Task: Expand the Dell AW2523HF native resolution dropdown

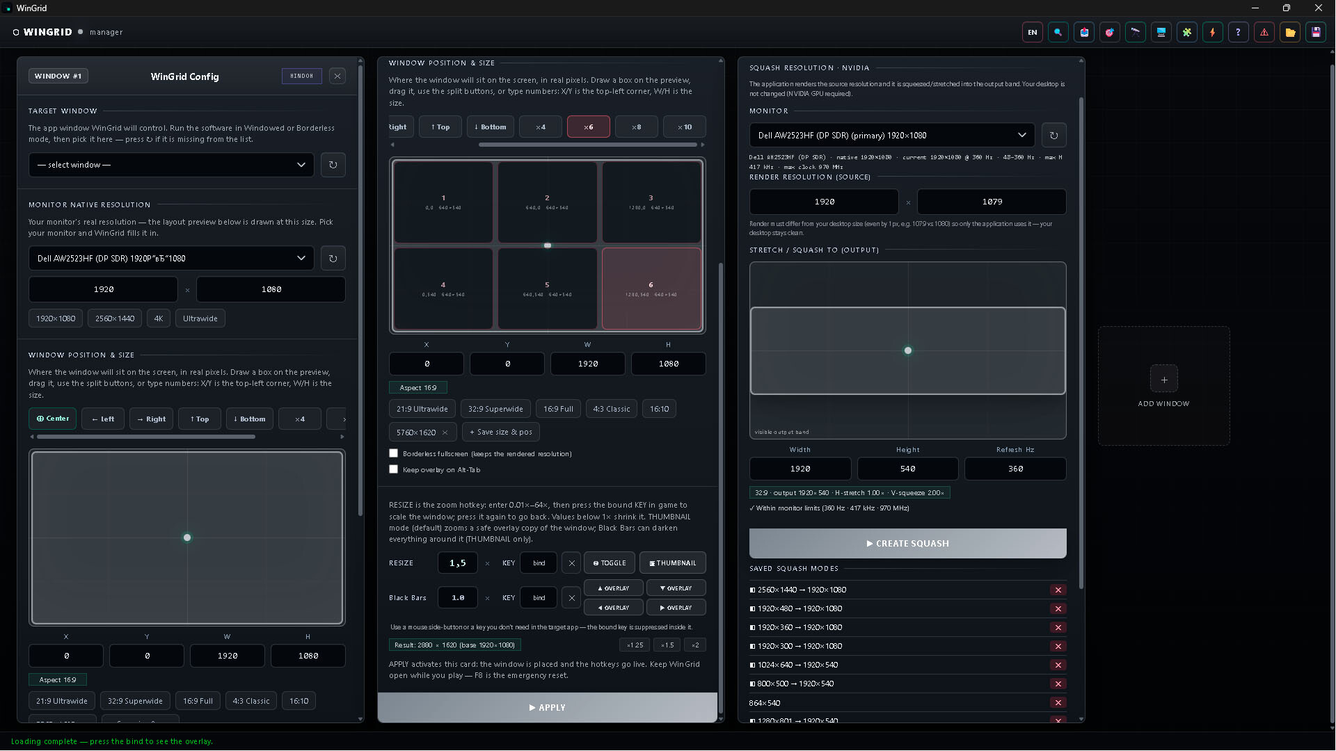Action: pos(170,258)
